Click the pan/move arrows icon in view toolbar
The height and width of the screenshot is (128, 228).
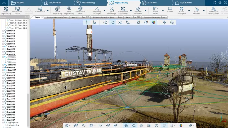pos(164,22)
